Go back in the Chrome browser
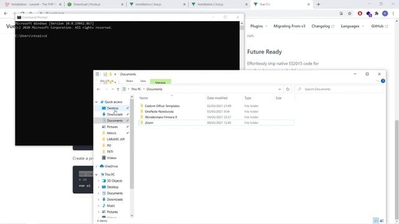399x224 pixels. 6,14
